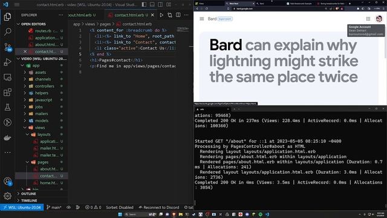This screenshot has width=387, height=218.
Task: Toggle the bottom Panel layout button
Action: 152,4
